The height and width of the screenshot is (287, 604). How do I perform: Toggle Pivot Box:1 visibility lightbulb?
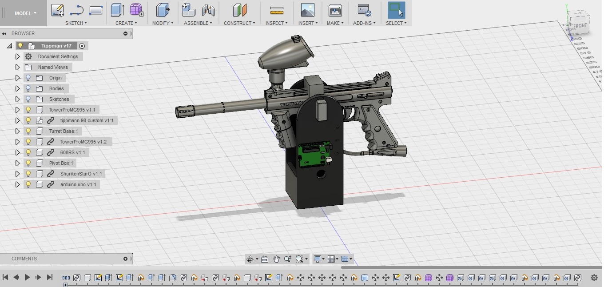point(28,163)
